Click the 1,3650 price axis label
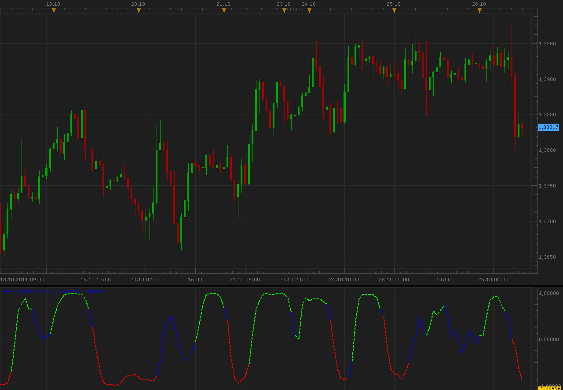Image resolution: width=563 pixels, height=390 pixels. 548,257
